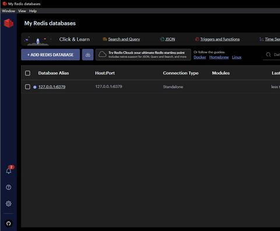Click the Standalone connection type cell

pyautogui.click(x=173, y=87)
